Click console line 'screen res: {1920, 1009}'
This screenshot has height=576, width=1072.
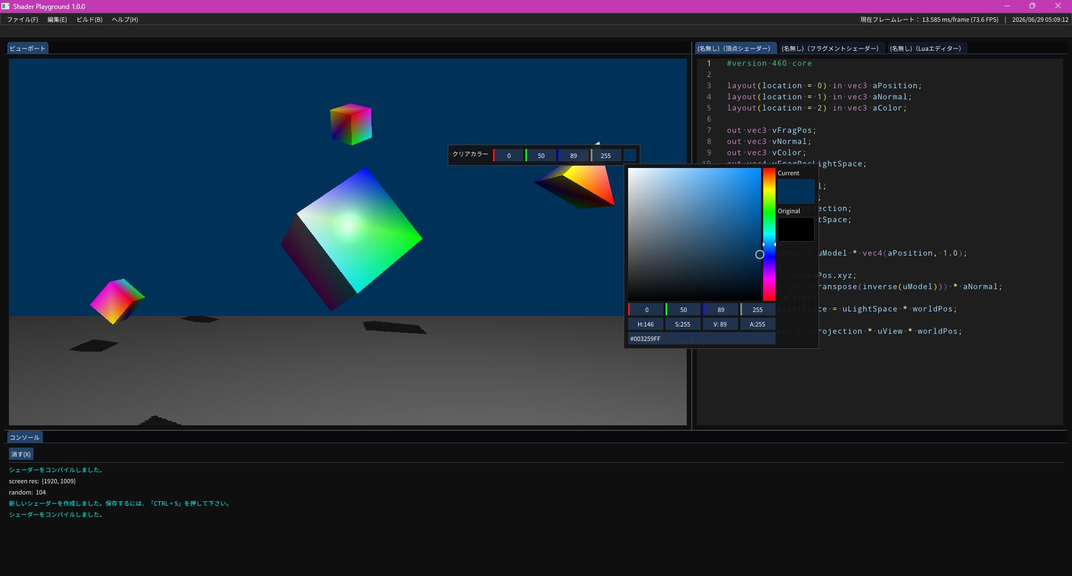pyautogui.click(x=42, y=481)
